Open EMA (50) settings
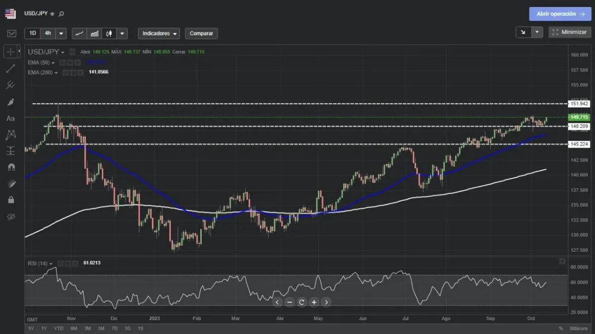 pos(70,63)
